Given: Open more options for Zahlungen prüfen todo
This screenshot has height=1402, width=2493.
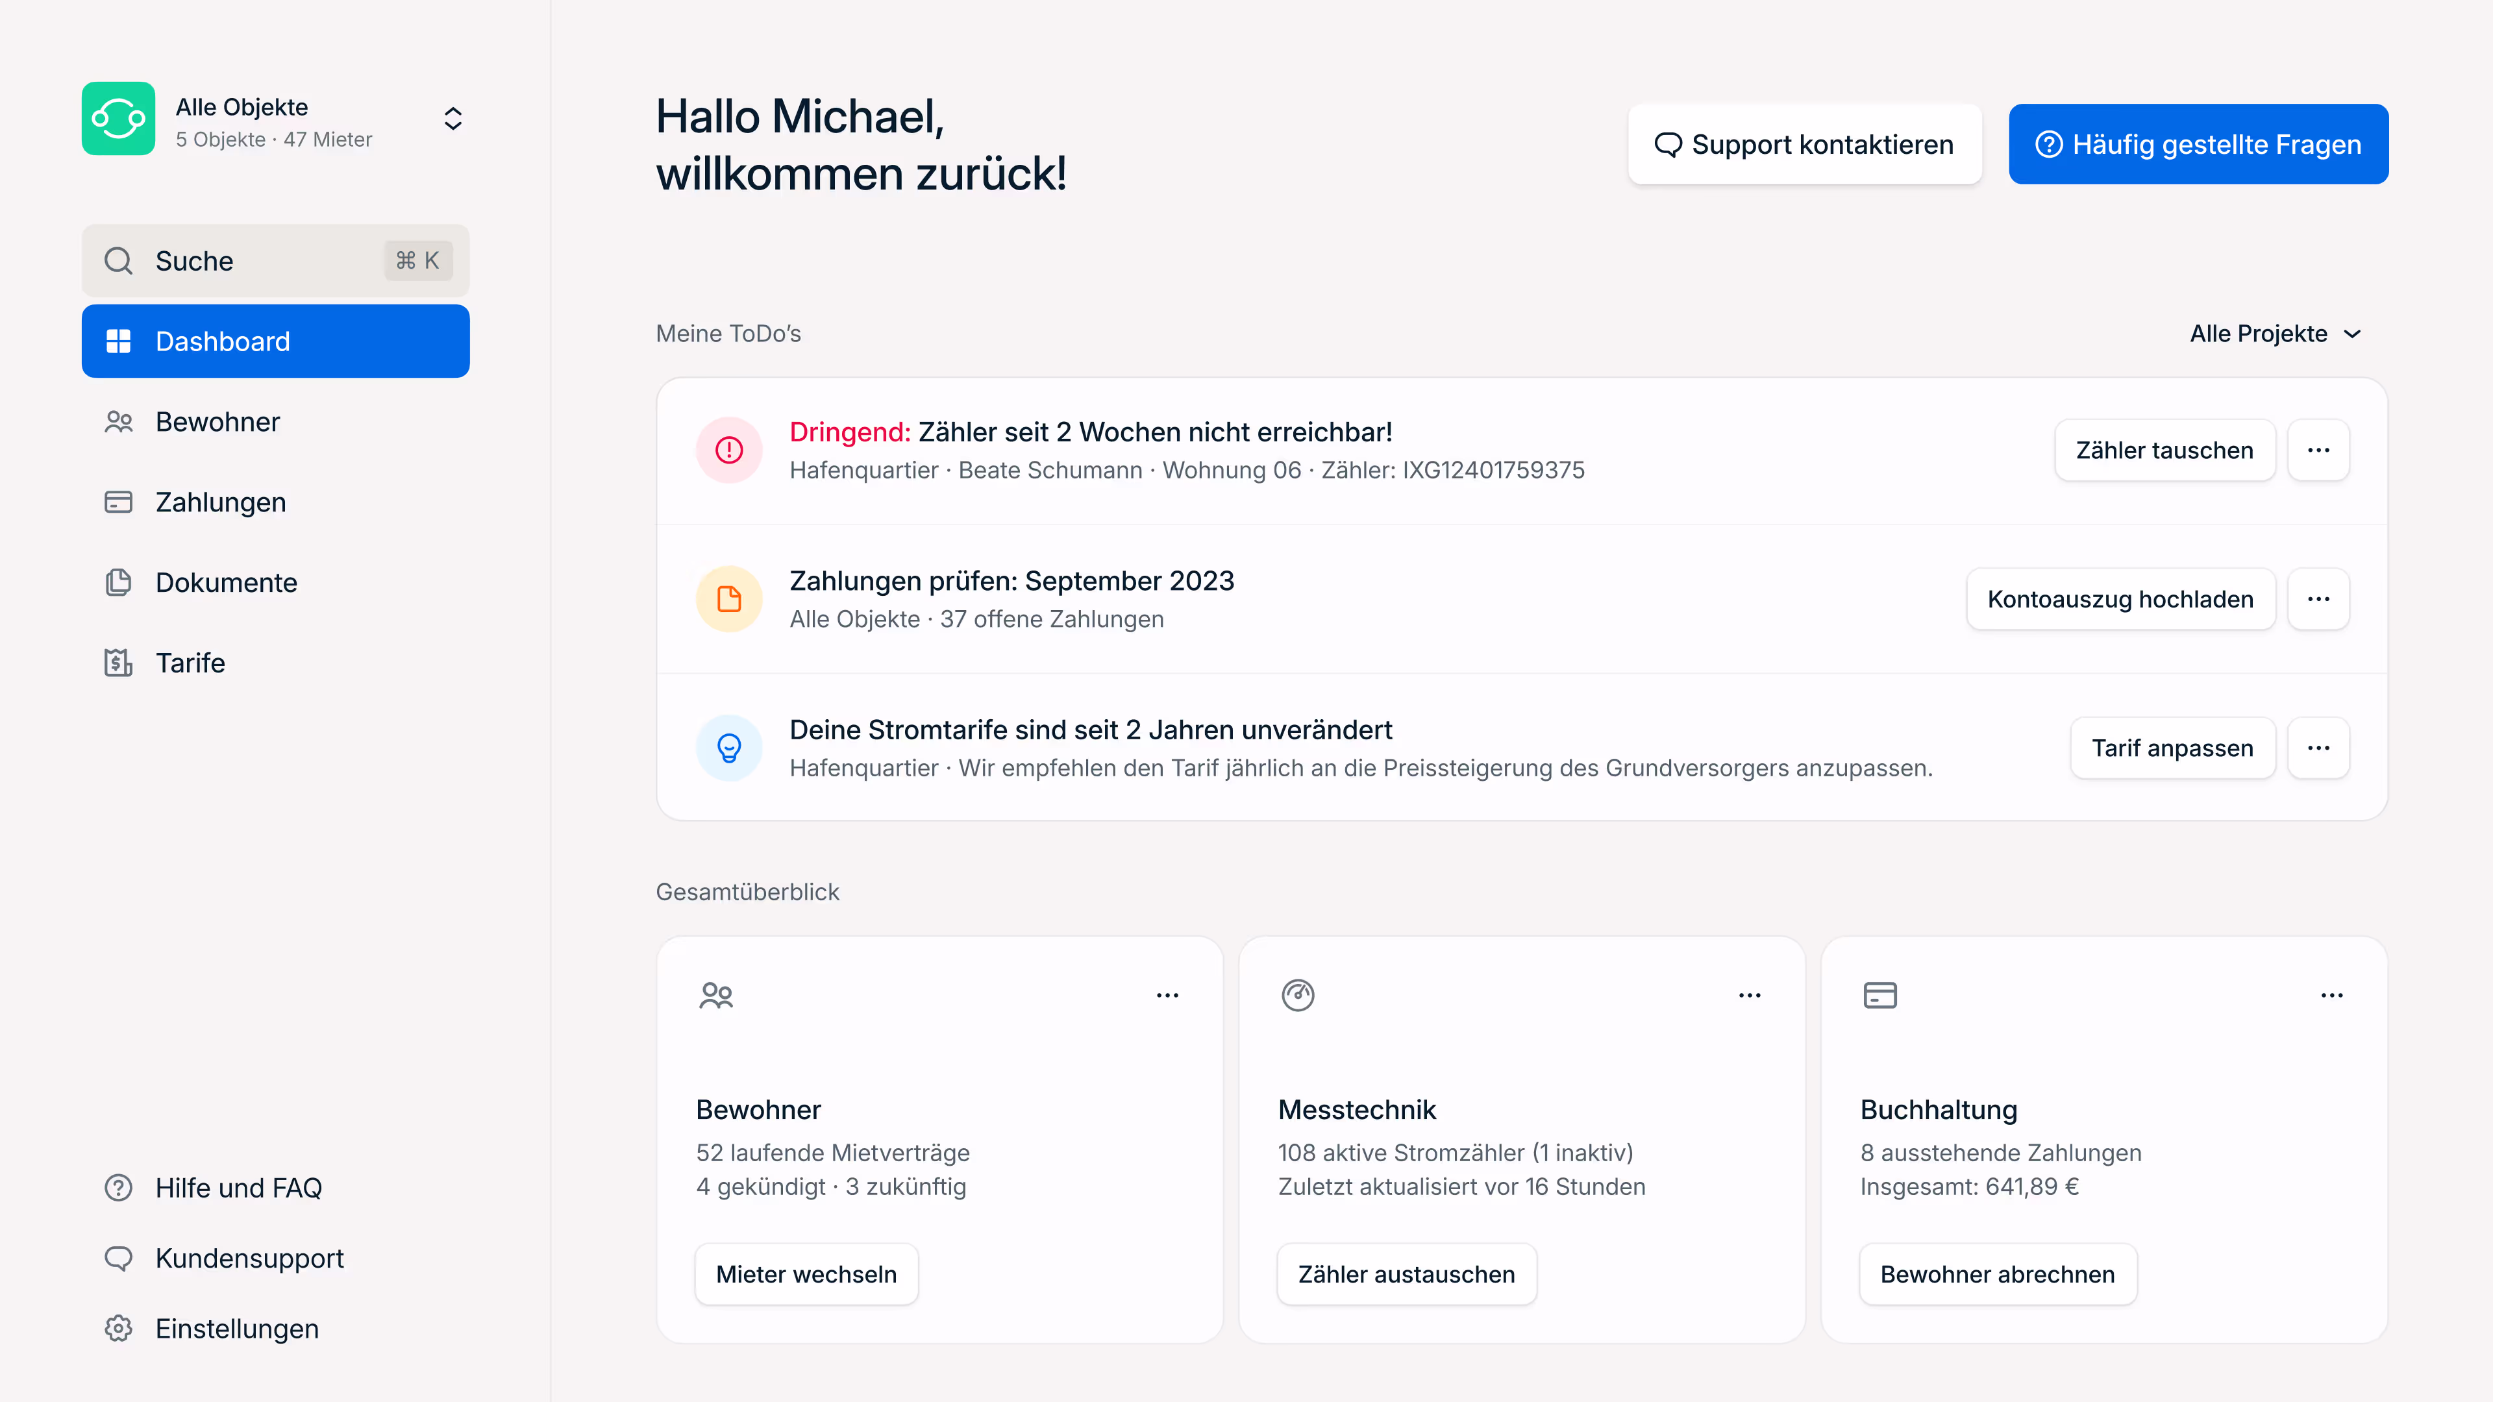Looking at the screenshot, I should (x=2318, y=599).
